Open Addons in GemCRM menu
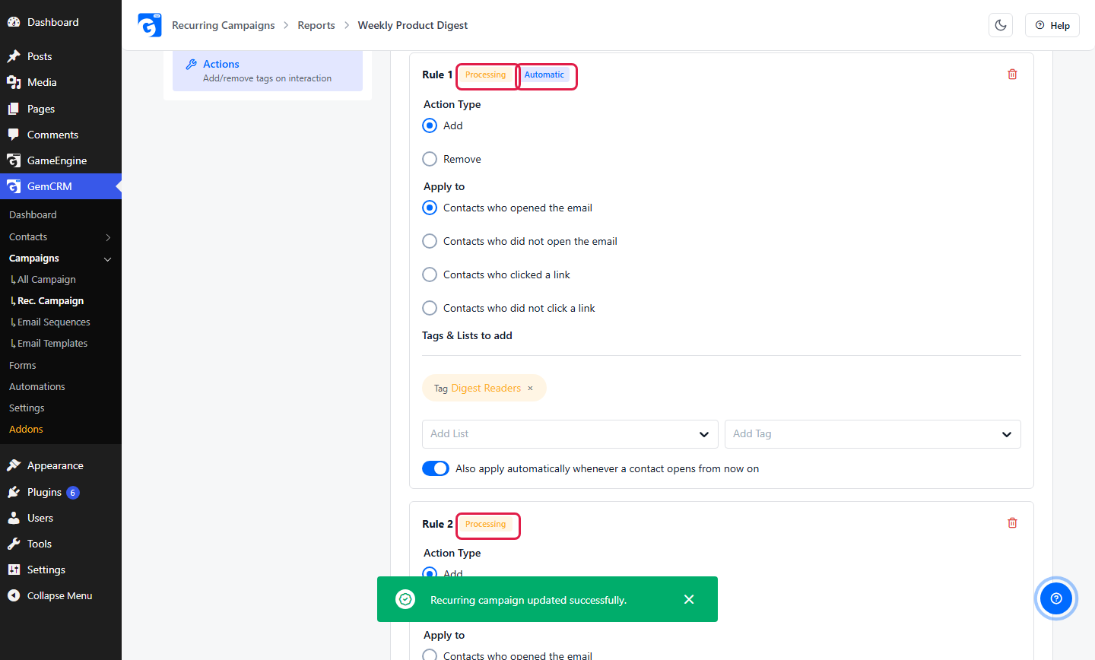Image resolution: width=1095 pixels, height=660 pixels. coord(26,429)
